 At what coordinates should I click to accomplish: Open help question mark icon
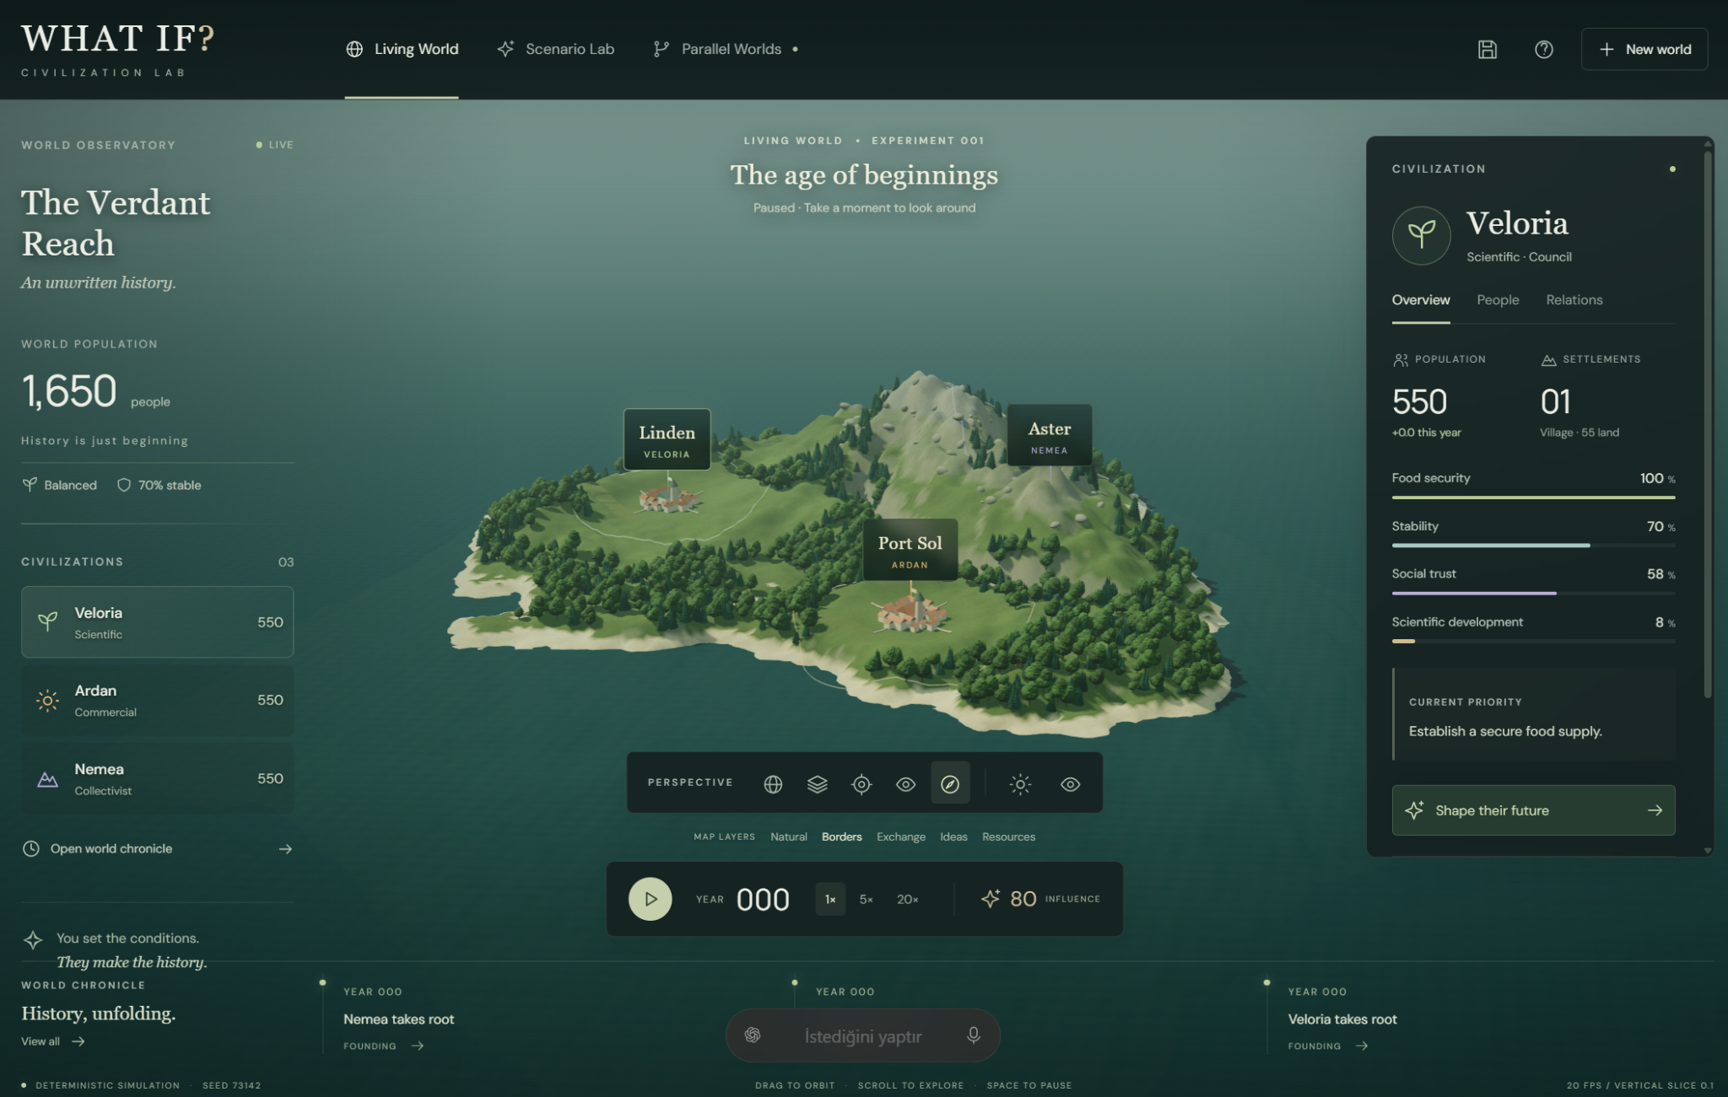(x=1544, y=49)
